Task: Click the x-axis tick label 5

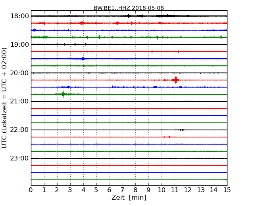Action: click(96, 190)
